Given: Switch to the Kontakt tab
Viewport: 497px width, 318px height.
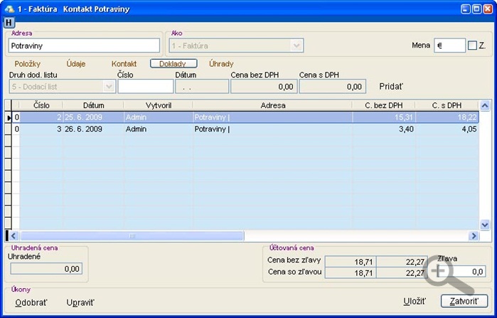Looking at the screenshot, I should (124, 64).
